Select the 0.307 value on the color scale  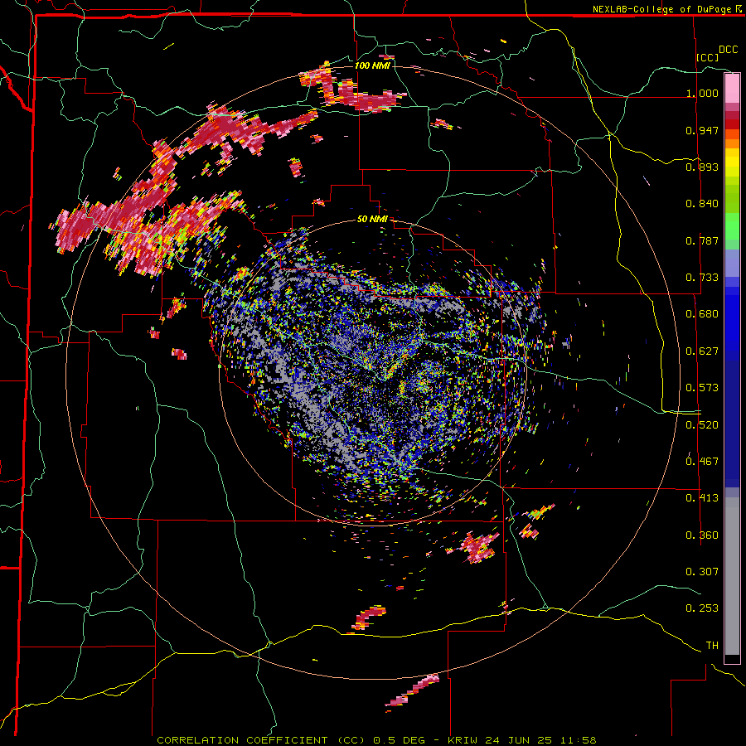tap(702, 572)
